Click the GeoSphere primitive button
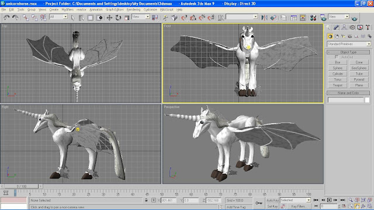Image resolution: width=374 pixels, height=210 pixels. click(x=359, y=68)
